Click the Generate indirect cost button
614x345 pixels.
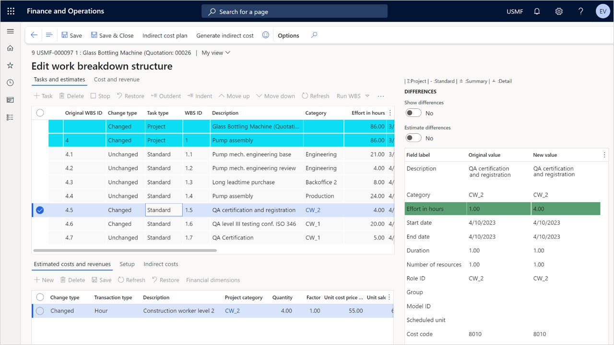coord(225,35)
